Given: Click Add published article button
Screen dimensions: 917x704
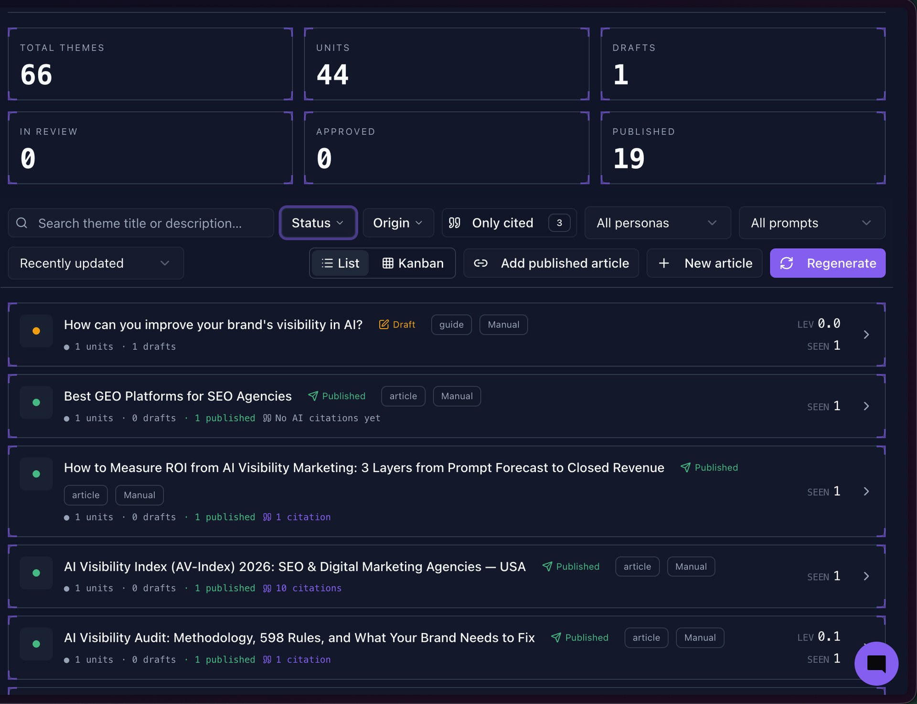Looking at the screenshot, I should click(551, 263).
